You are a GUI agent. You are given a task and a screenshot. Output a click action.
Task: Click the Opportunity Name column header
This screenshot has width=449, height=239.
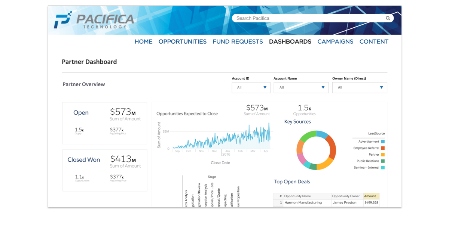[306, 196]
